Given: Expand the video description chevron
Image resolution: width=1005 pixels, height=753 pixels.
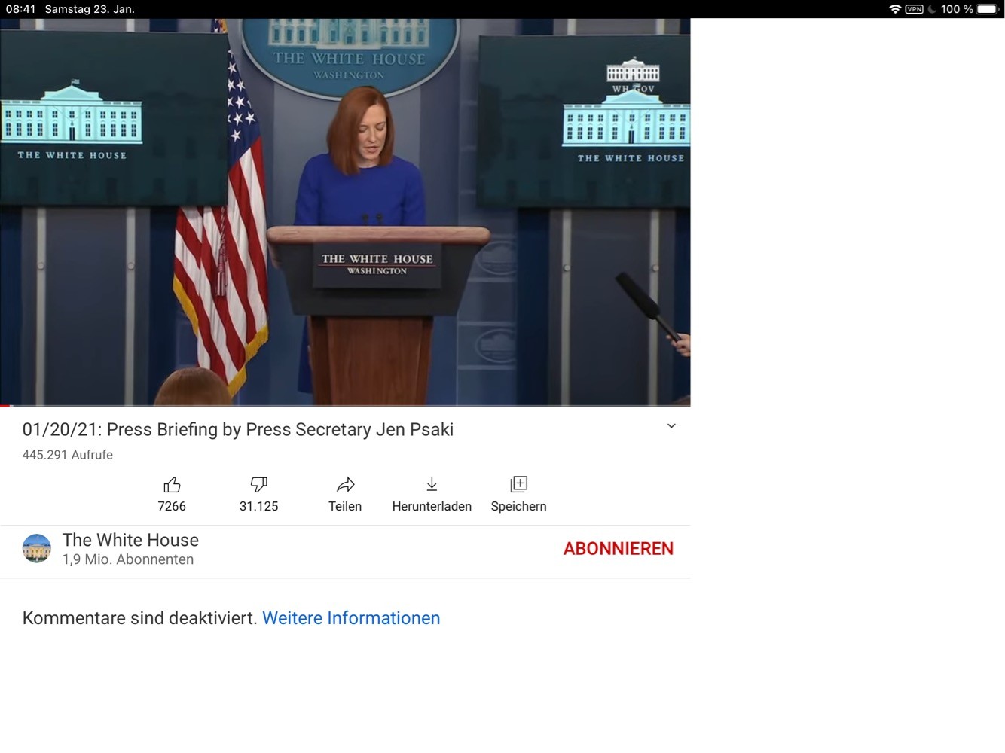Looking at the screenshot, I should [x=671, y=426].
